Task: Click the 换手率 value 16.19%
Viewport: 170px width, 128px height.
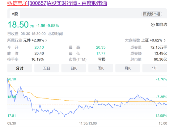Action: pos(37,59)
